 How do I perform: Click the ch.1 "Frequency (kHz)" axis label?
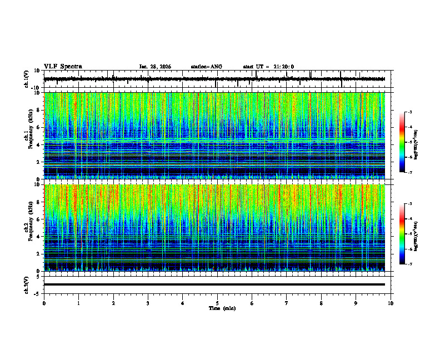pyautogui.click(x=31, y=128)
